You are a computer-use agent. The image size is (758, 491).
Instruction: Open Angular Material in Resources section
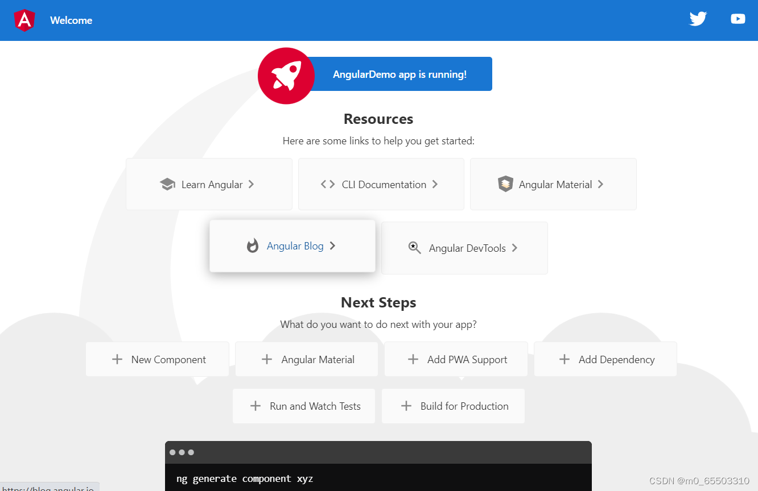(553, 184)
